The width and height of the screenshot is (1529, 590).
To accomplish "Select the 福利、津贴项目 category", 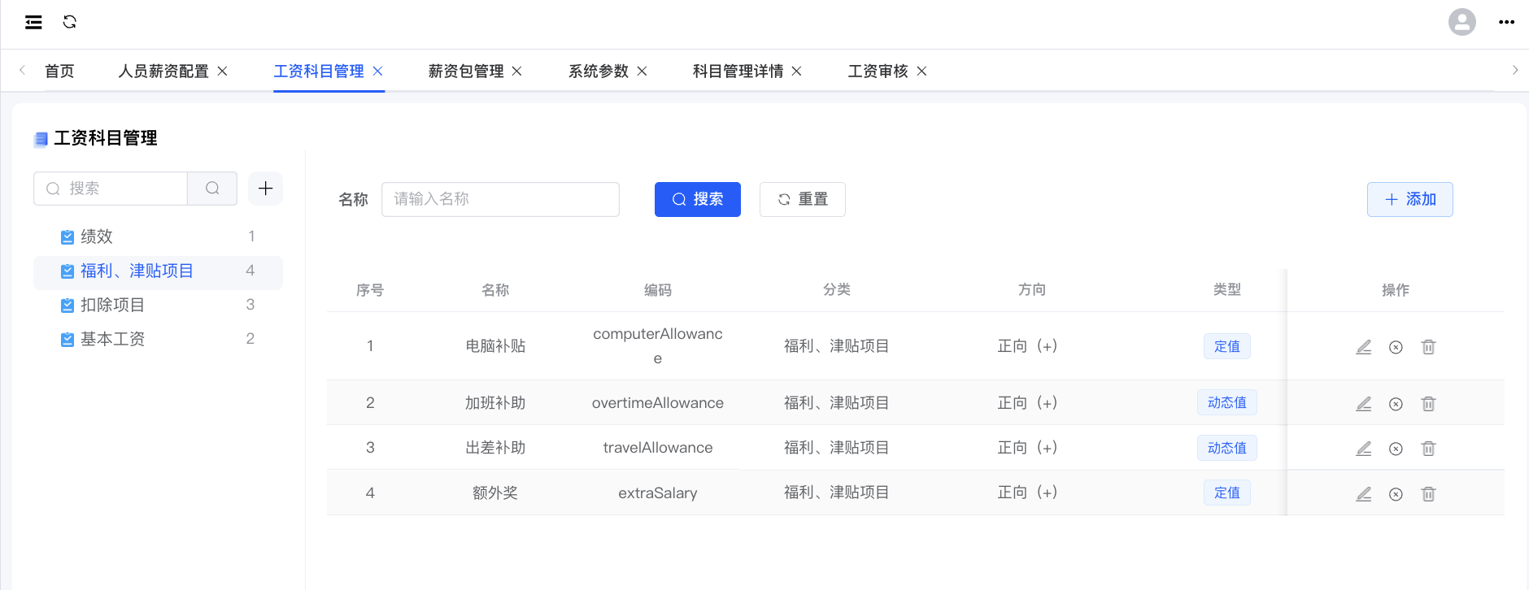I will coord(158,271).
